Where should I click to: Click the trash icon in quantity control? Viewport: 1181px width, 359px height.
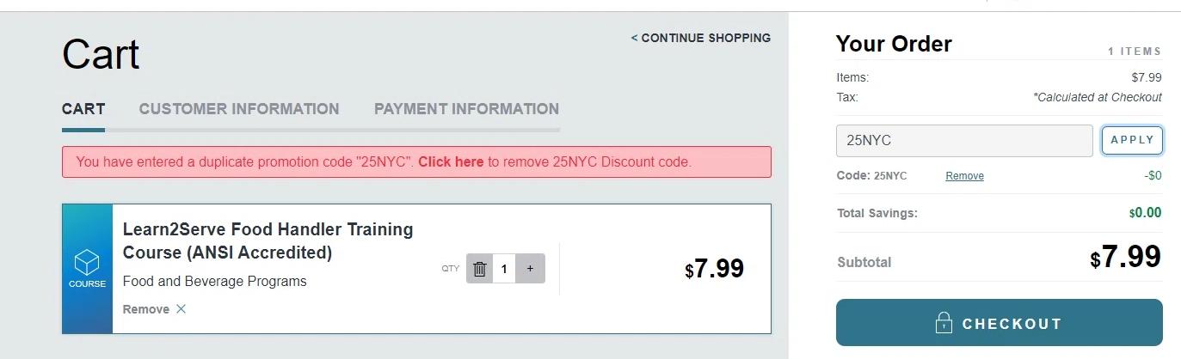480,269
